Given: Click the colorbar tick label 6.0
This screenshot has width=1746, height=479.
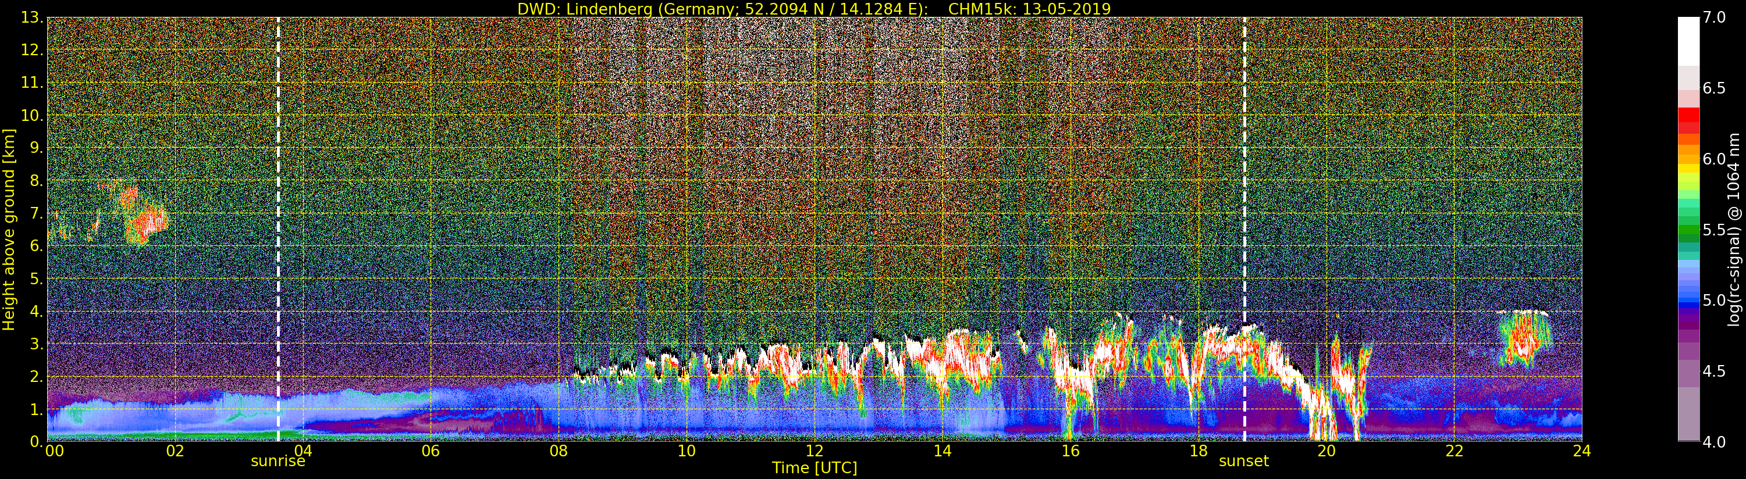Looking at the screenshot, I should [x=1715, y=159].
